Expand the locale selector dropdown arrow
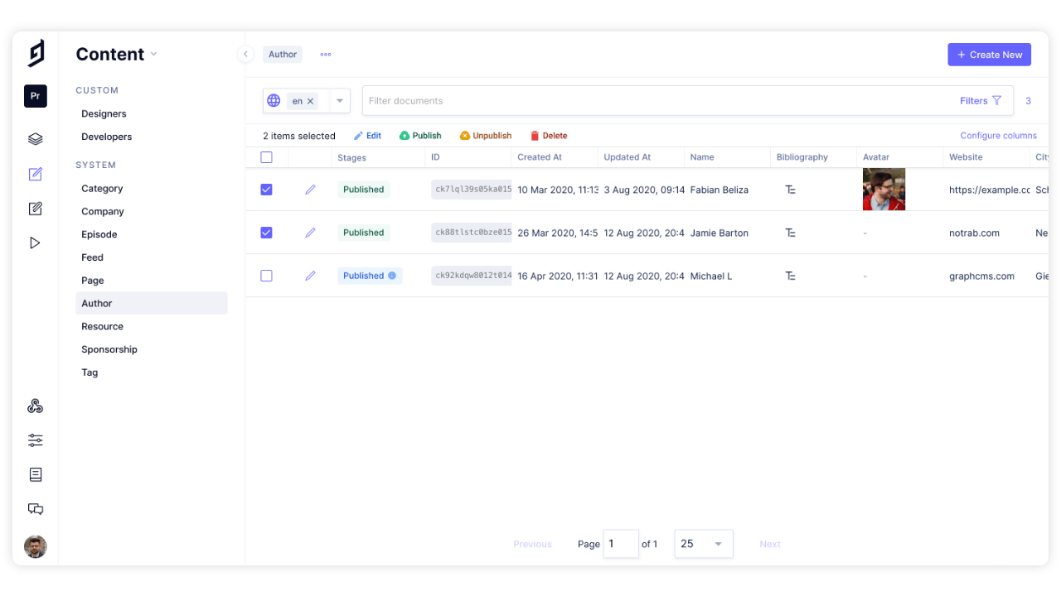Viewport: 1061px width, 596px height. [x=340, y=101]
